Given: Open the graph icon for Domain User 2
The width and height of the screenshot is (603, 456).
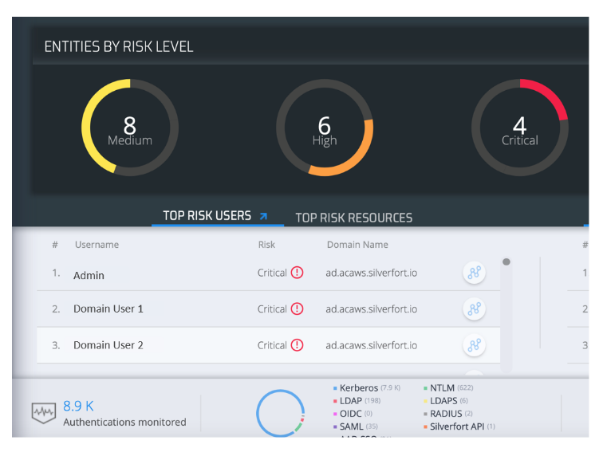Looking at the screenshot, I should tap(474, 345).
